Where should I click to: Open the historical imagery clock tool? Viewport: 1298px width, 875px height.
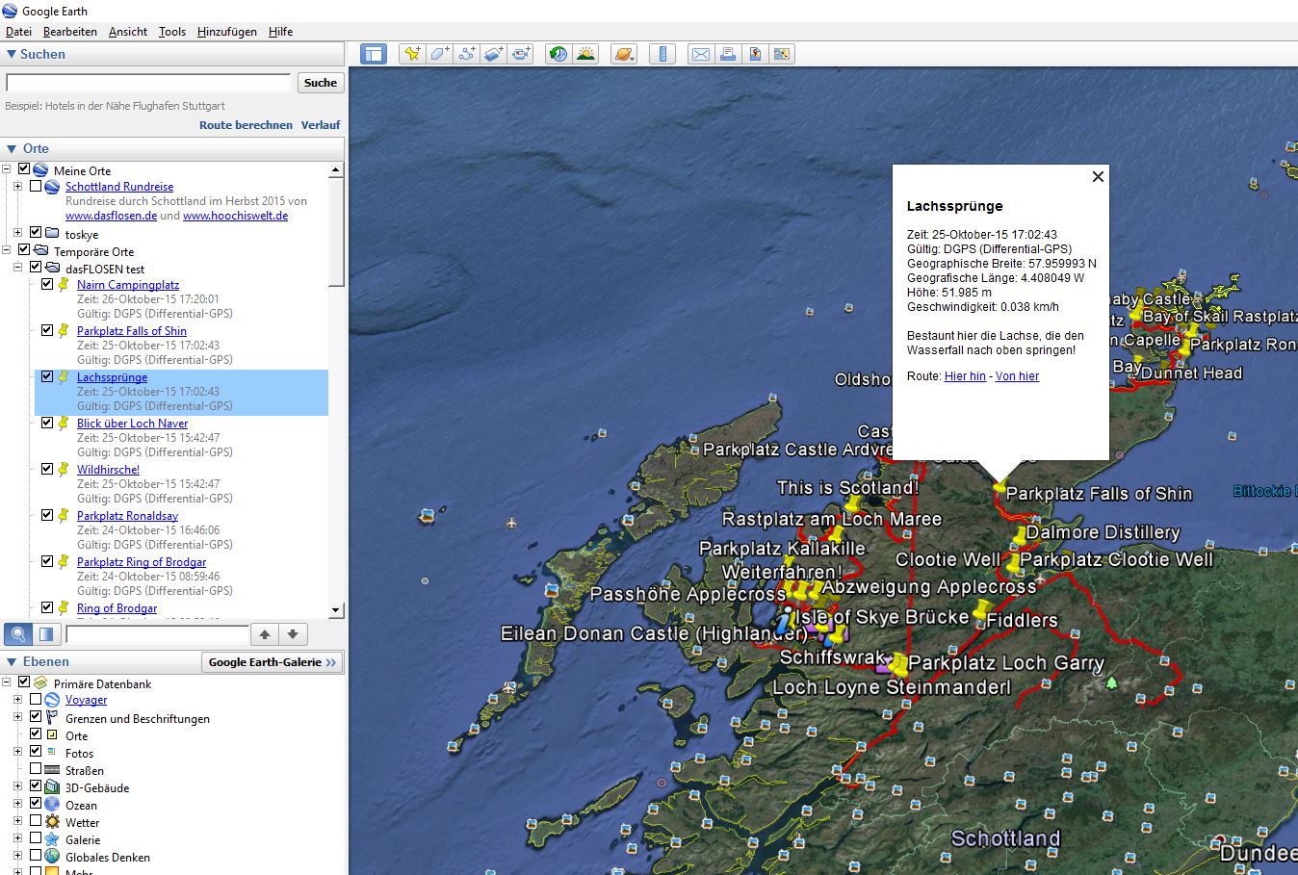point(558,54)
